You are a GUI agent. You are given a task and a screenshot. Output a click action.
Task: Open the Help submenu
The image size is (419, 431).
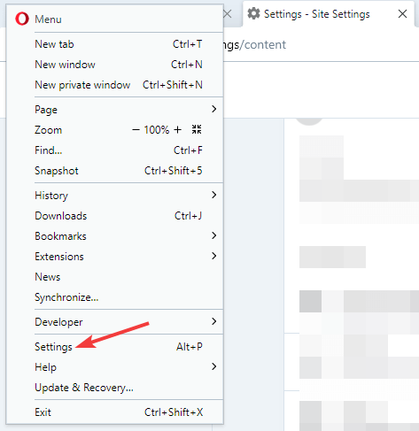114,367
